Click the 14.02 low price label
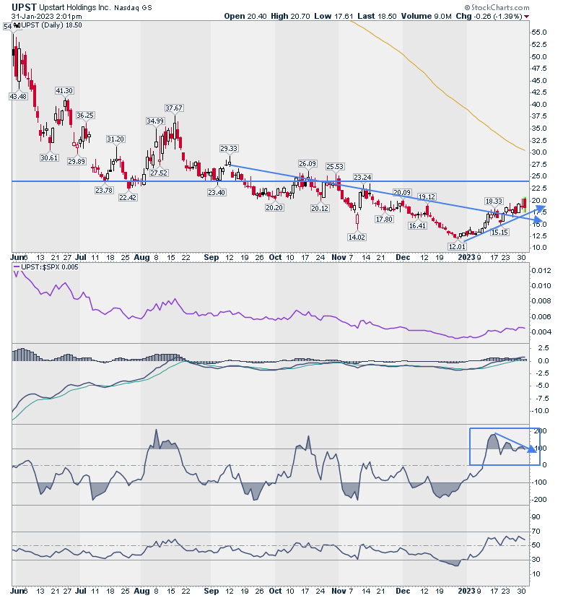 pyautogui.click(x=357, y=237)
